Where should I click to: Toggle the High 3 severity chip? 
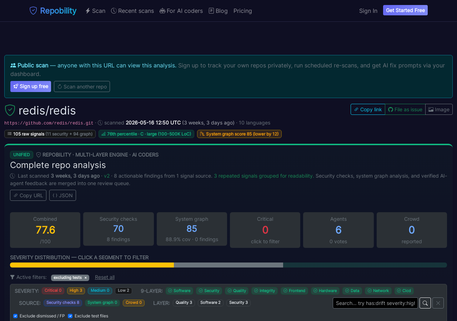coord(76,291)
